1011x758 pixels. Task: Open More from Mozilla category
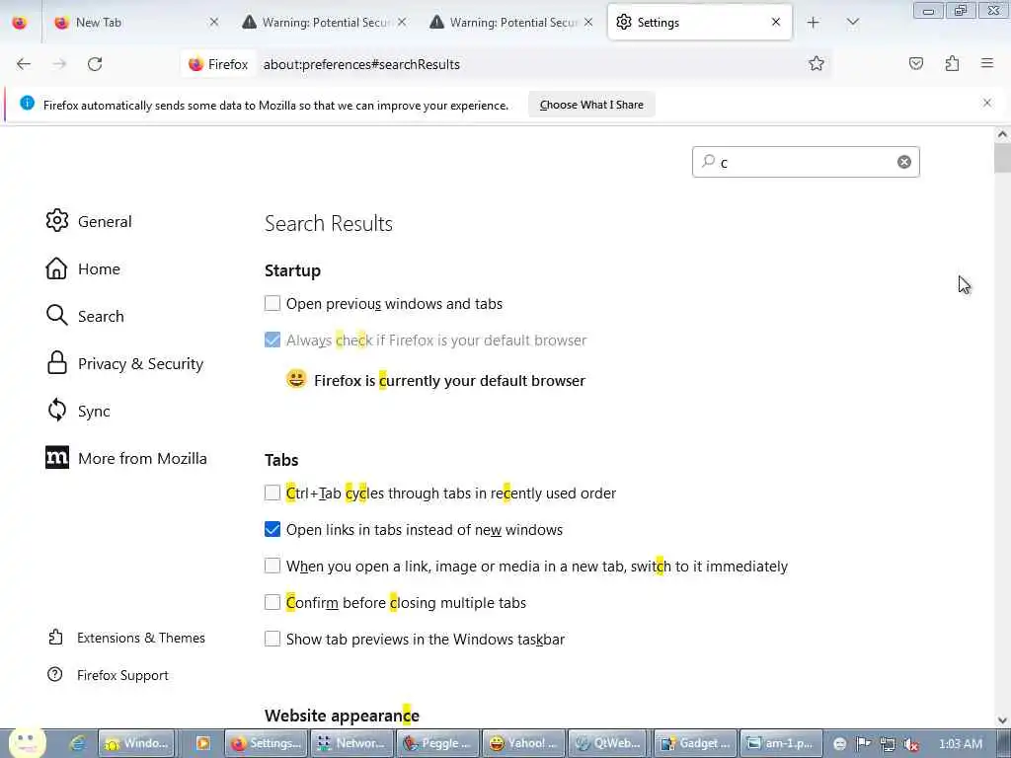(x=126, y=458)
